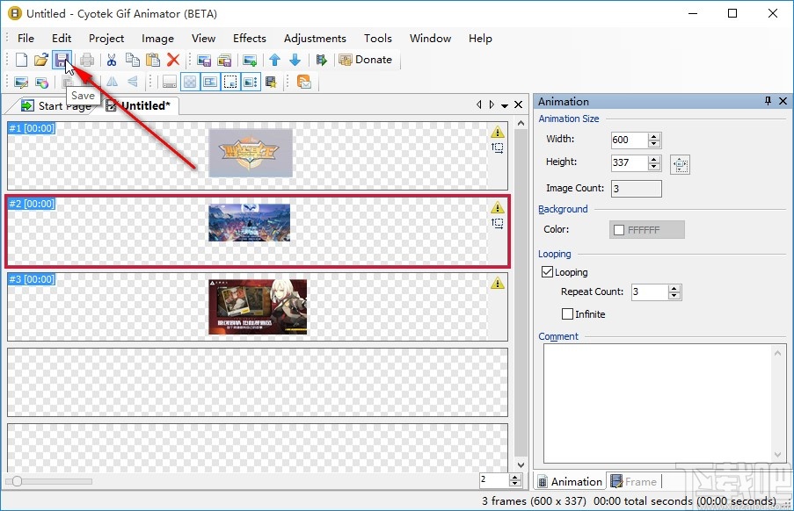Select the Animation bottom panel tab
This screenshot has width=794, height=511.
point(570,482)
